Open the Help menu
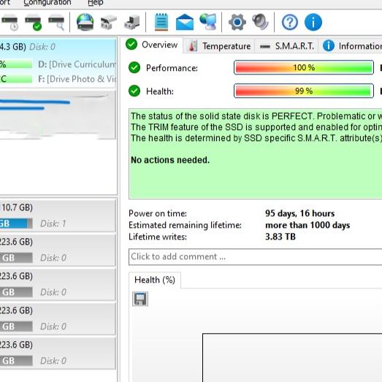This screenshot has width=382, height=382. [x=96, y=3]
